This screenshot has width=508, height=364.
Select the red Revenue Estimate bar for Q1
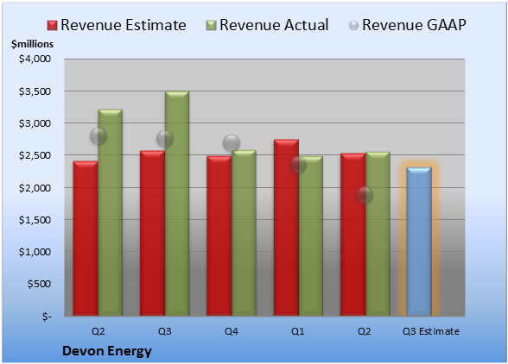pos(286,228)
